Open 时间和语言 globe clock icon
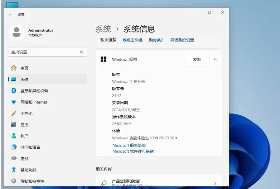 (x=14, y=147)
